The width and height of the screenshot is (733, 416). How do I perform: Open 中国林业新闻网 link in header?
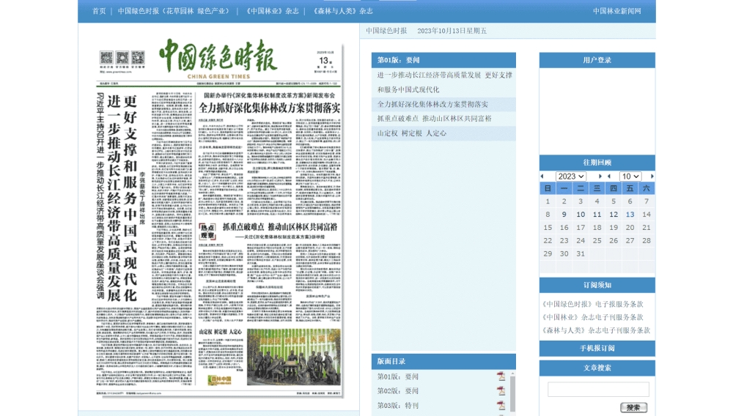pyautogui.click(x=617, y=11)
